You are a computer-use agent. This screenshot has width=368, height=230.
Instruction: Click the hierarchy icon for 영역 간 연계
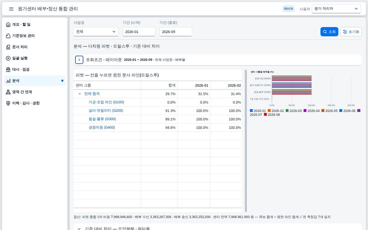(8, 92)
